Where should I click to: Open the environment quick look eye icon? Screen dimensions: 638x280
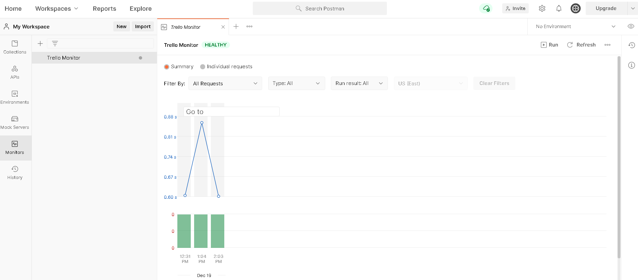(x=631, y=26)
